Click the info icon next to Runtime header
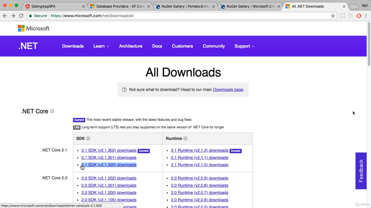The height and width of the screenshot is (208, 371). [x=185, y=139]
